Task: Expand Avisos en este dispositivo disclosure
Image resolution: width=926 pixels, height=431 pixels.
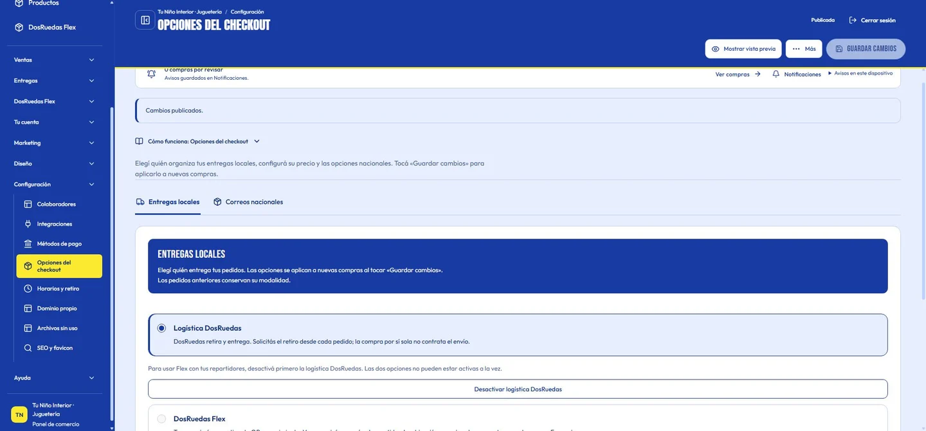Action: [860, 73]
